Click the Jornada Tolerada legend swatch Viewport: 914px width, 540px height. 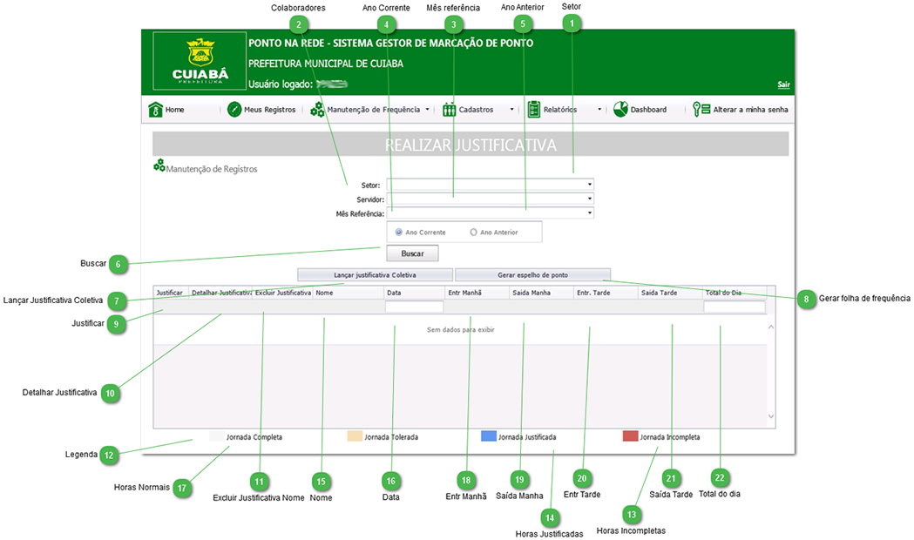[x=355, y=436]
